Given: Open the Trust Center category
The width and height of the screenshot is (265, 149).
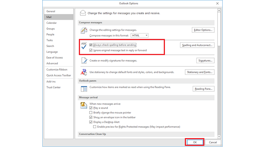Looking at the screenshot, I should coord(59,87).
